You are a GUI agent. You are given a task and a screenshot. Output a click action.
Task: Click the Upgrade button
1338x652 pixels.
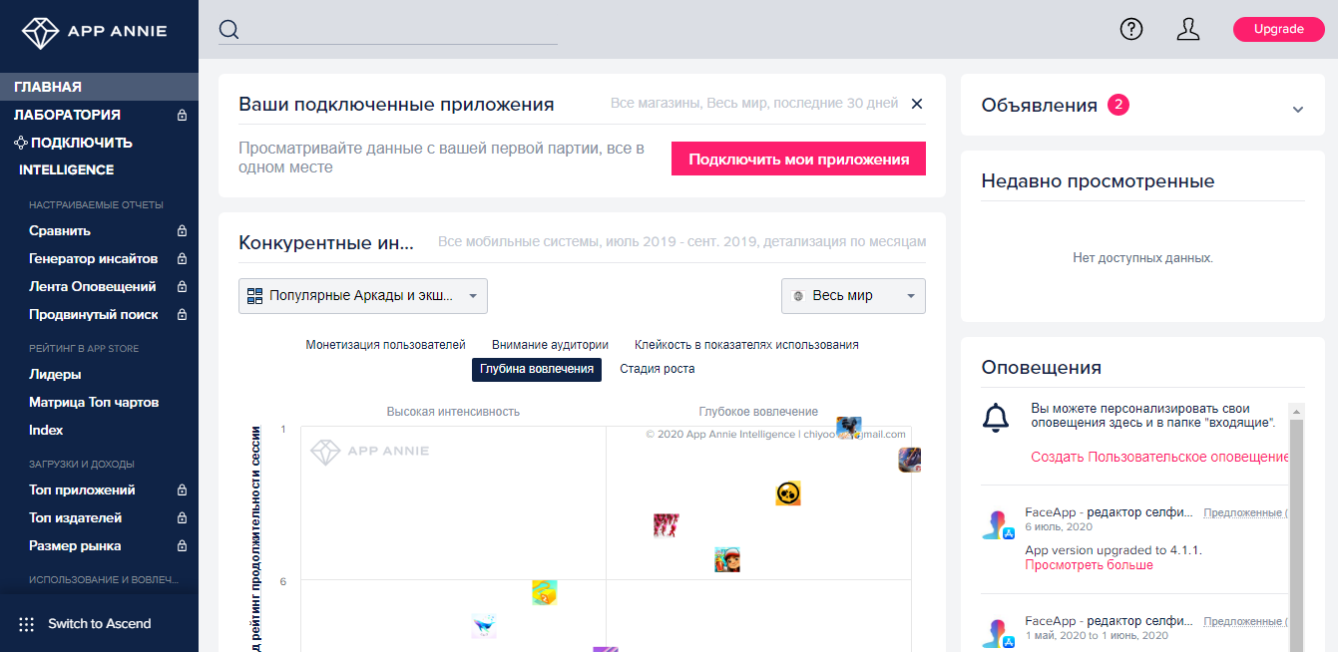[x=1278, y=29]
